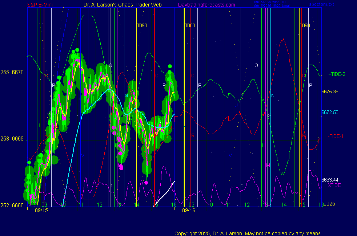Click the blue U planet marker
The image size is (357, 236).
pyautogui.click(x=236, y=106)
